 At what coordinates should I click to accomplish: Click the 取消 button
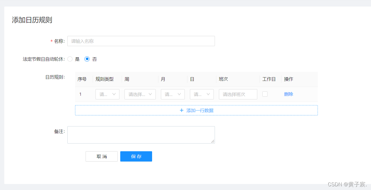coord(101,156)
